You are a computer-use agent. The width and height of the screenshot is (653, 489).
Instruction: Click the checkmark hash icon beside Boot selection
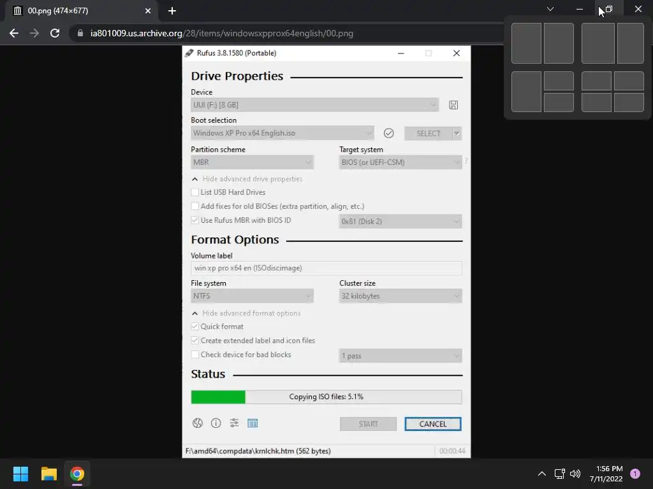(x=388, y=133)
